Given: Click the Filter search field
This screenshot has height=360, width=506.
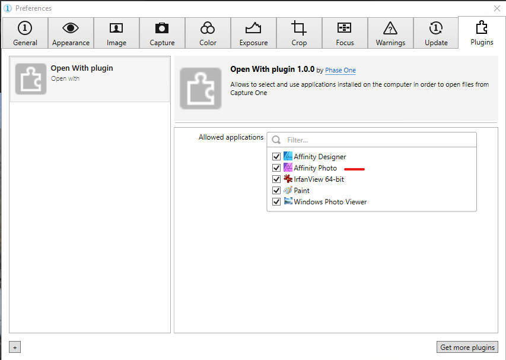Looking at the screenshot, I should [377, 140].
